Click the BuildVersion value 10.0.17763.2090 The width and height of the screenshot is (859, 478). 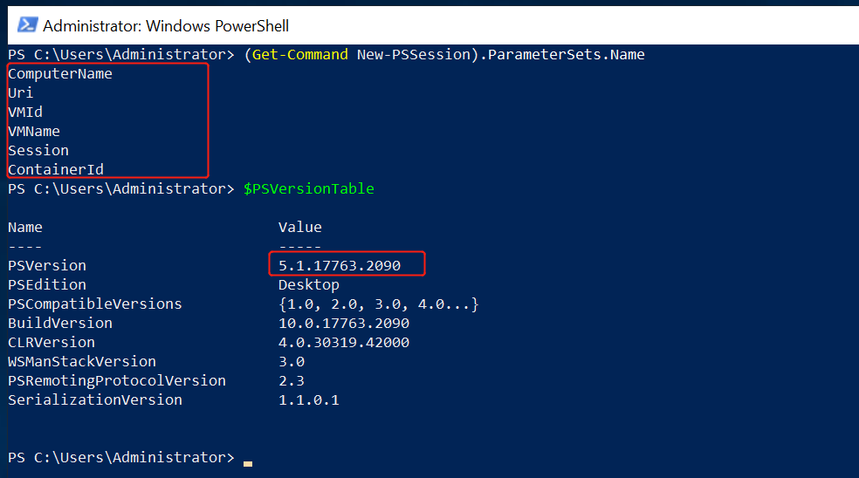344,323
